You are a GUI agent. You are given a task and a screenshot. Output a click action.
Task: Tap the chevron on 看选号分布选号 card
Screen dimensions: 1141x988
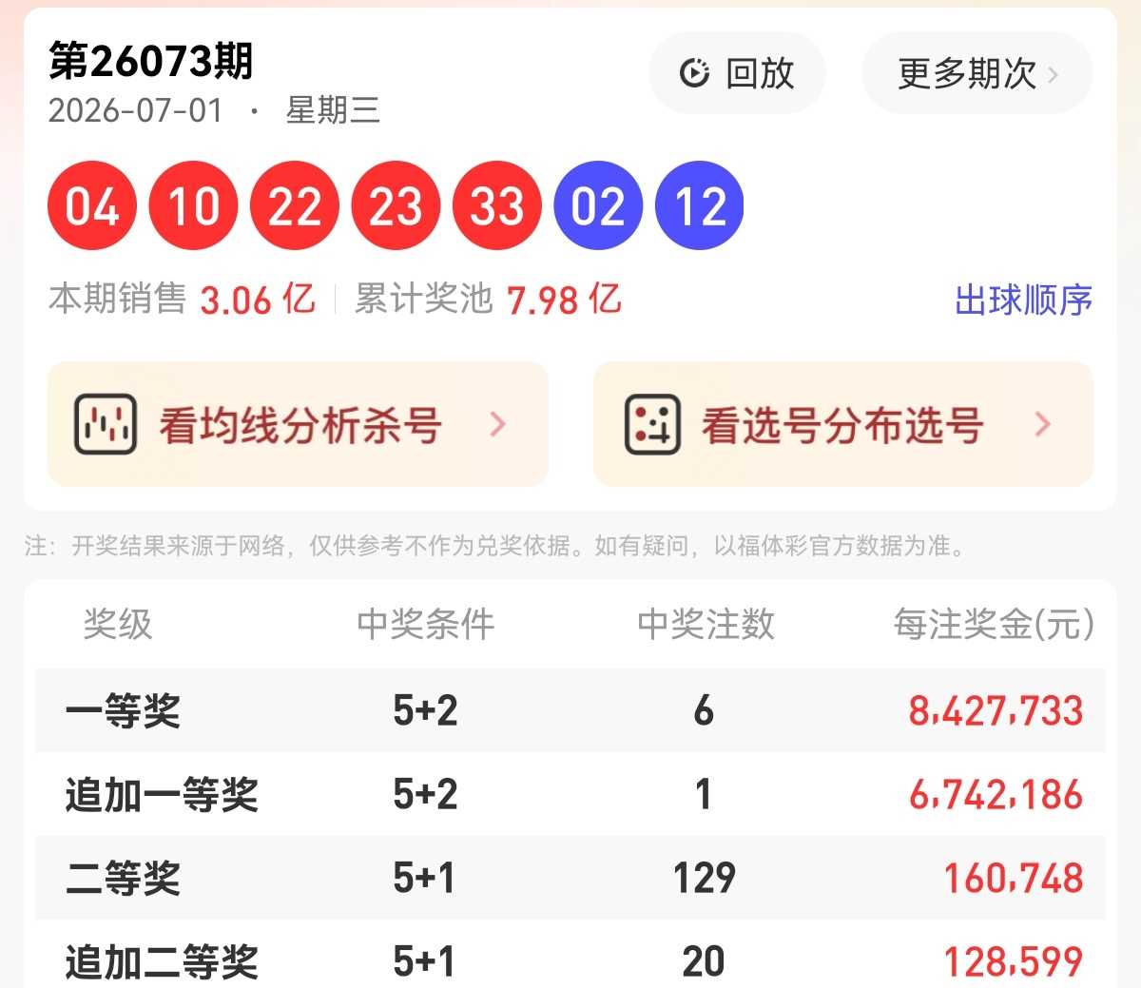click(1042, 424)
